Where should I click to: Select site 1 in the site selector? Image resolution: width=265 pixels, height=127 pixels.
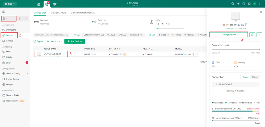point(9,19)
